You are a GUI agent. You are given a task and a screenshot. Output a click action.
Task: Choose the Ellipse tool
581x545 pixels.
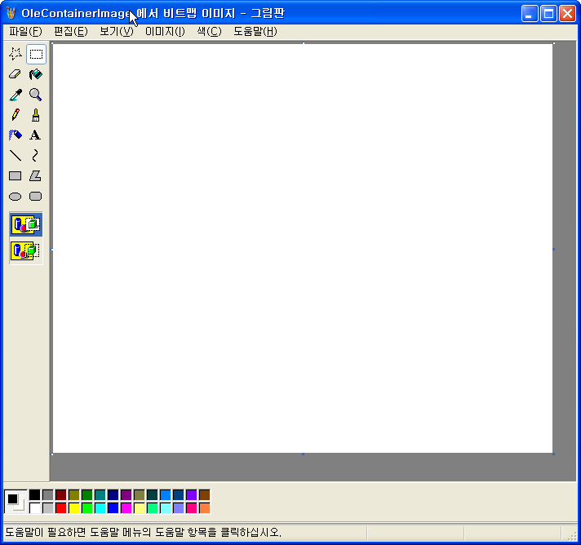pos(16,197)
